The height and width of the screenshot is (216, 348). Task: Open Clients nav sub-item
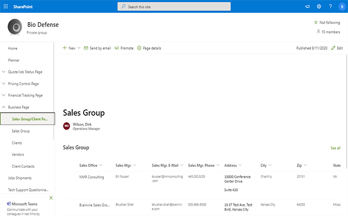pyautogui.click(x=16, y=143)
